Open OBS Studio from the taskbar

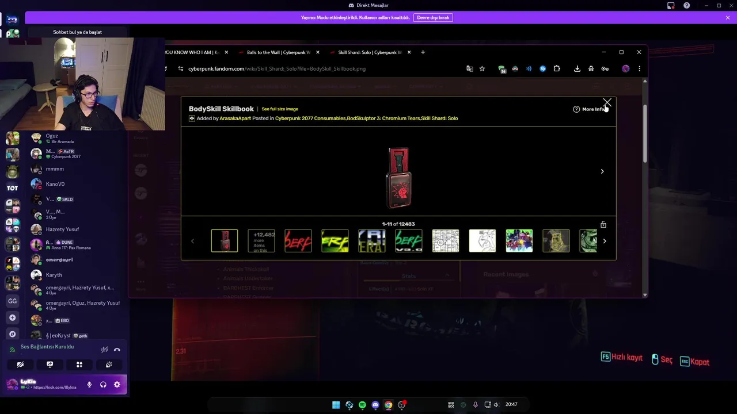tap(402, 405)
